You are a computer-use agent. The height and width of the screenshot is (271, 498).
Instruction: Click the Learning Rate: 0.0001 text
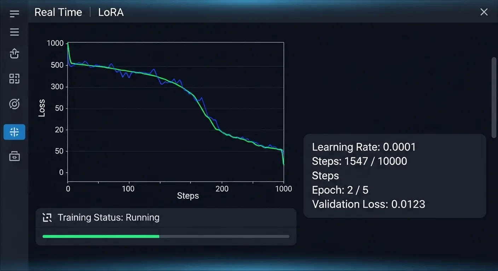[364, 147]
